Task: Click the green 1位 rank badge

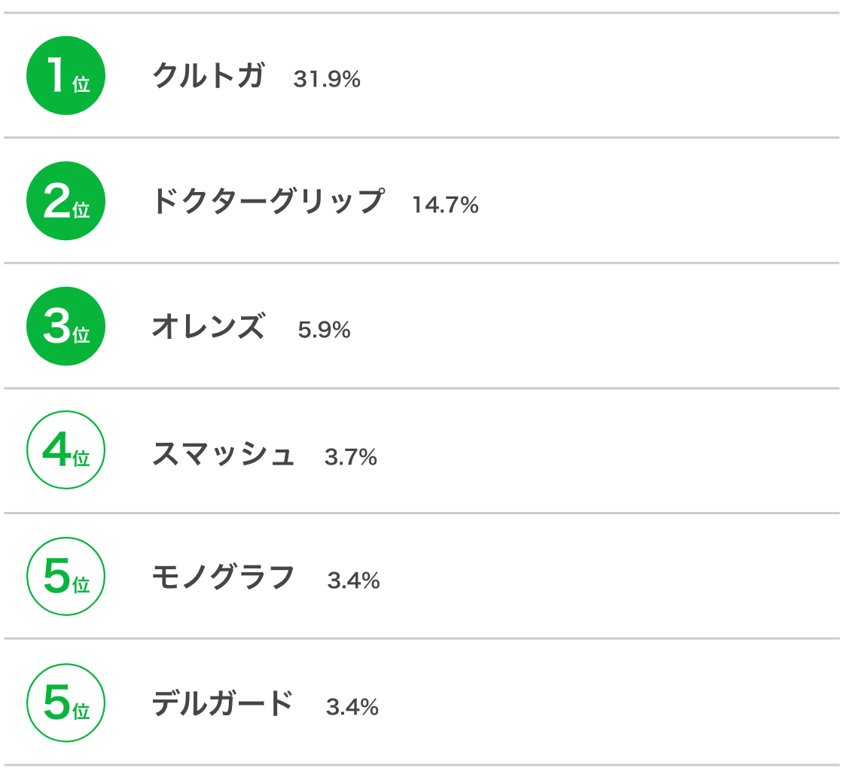Action: point(66,75)
